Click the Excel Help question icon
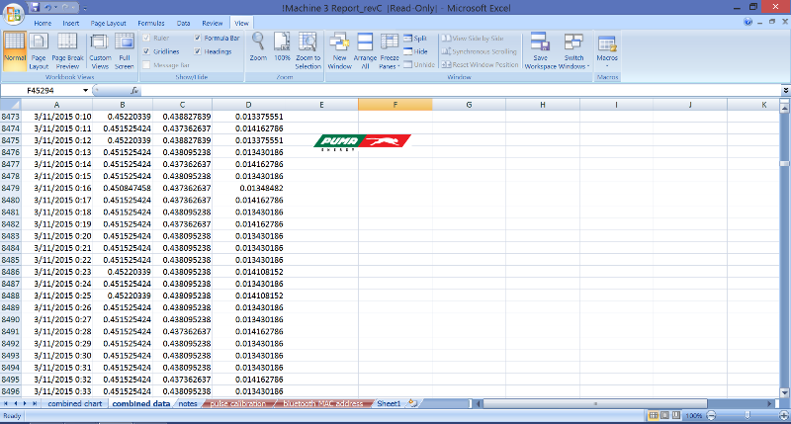 tap(747, 22)
